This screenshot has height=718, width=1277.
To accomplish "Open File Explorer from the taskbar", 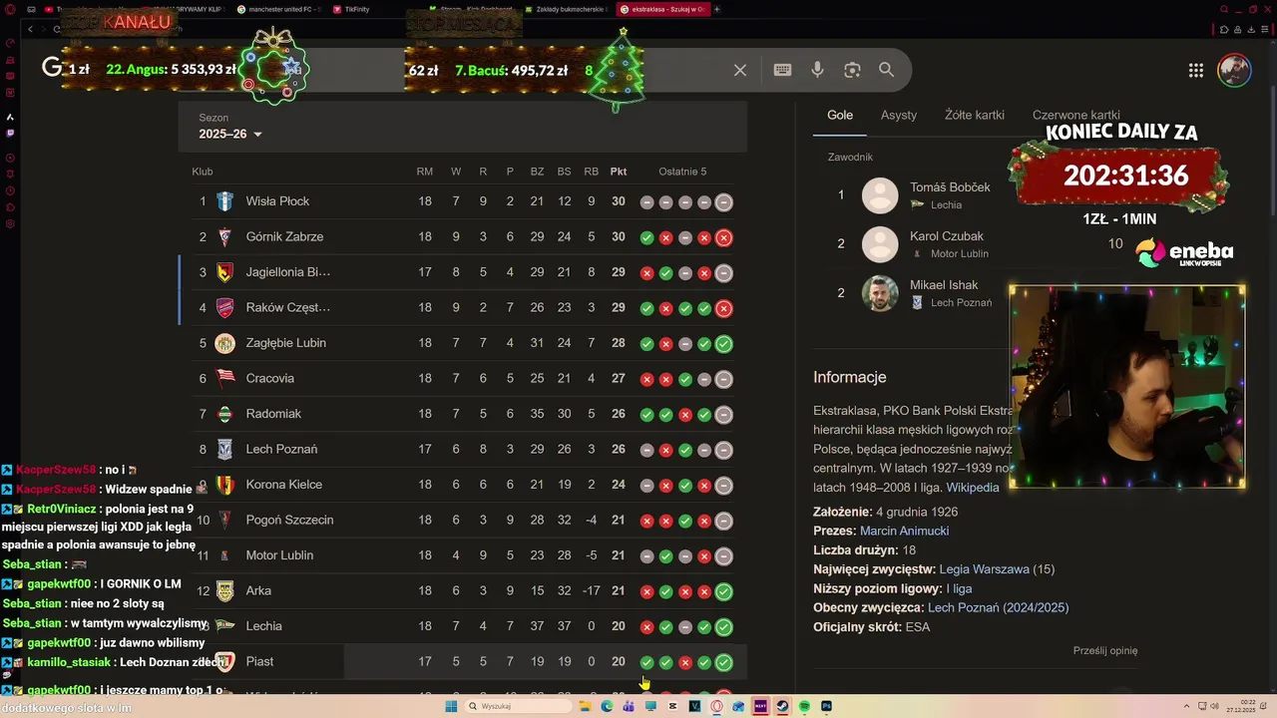I will (586, 706).
